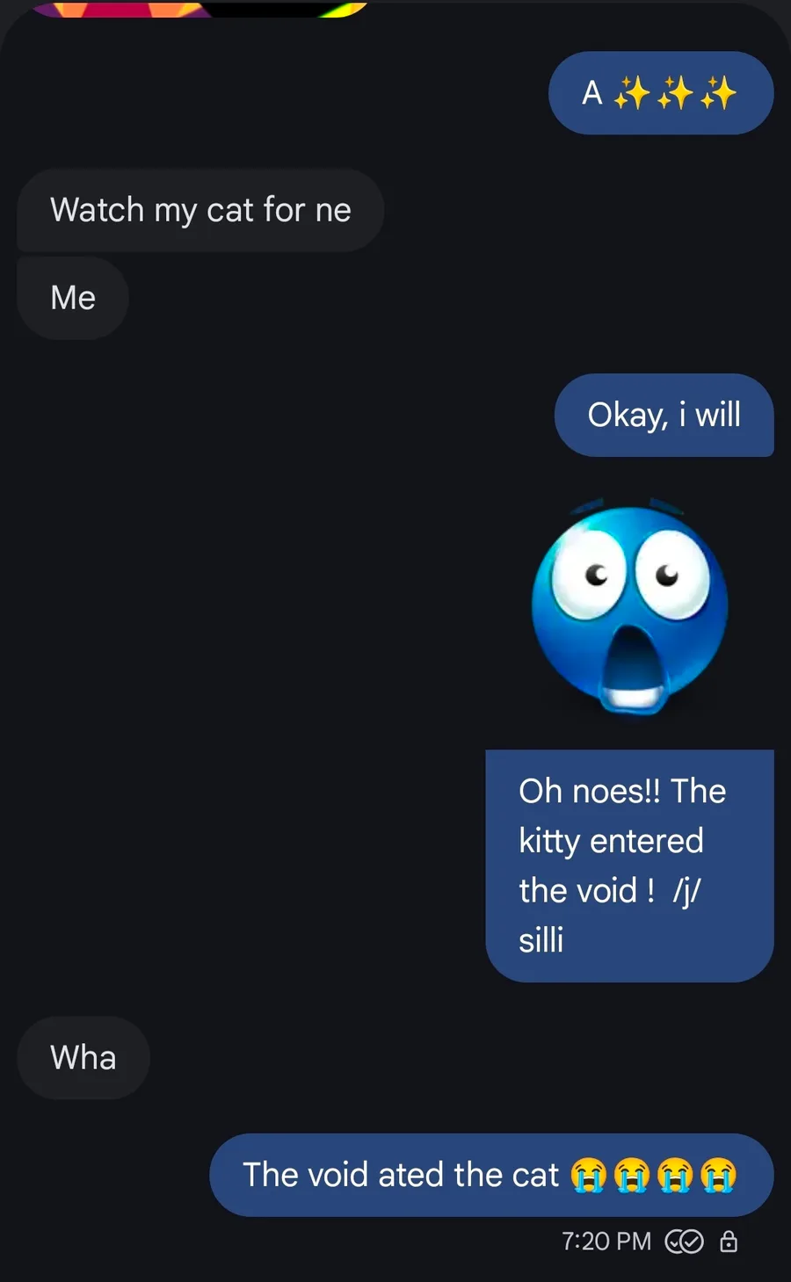Select the "Me" message bubble
The image size is (791, 1282).
coord(73,298)
